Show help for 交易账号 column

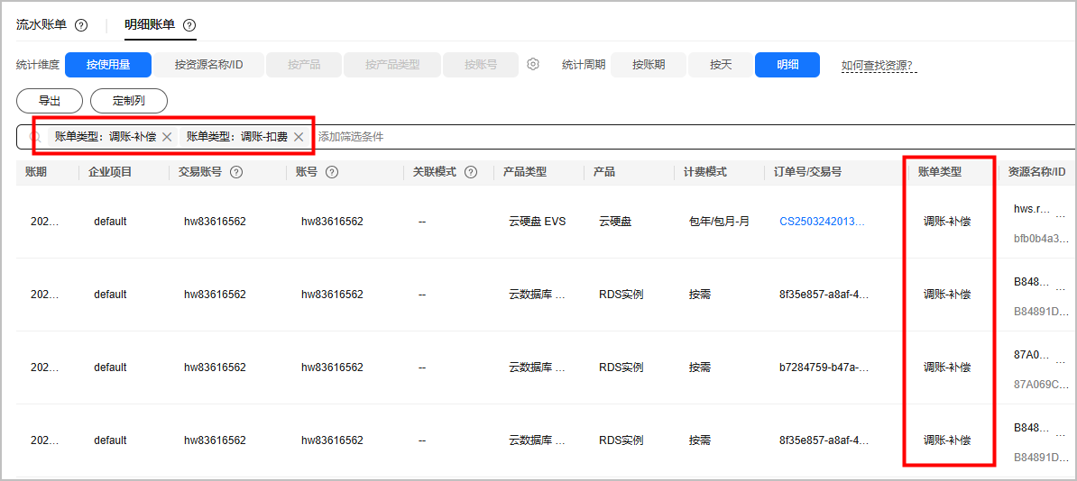(235, 172)
